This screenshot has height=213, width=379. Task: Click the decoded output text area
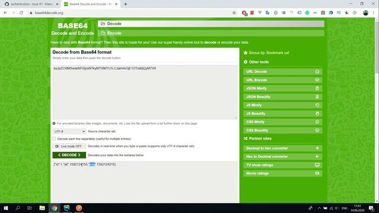(x=144, y=182)
